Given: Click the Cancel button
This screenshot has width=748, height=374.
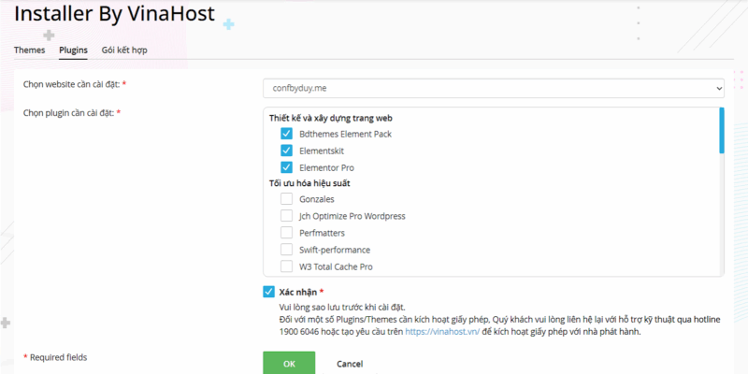Looking at the screenshot, I should point(350,364).
